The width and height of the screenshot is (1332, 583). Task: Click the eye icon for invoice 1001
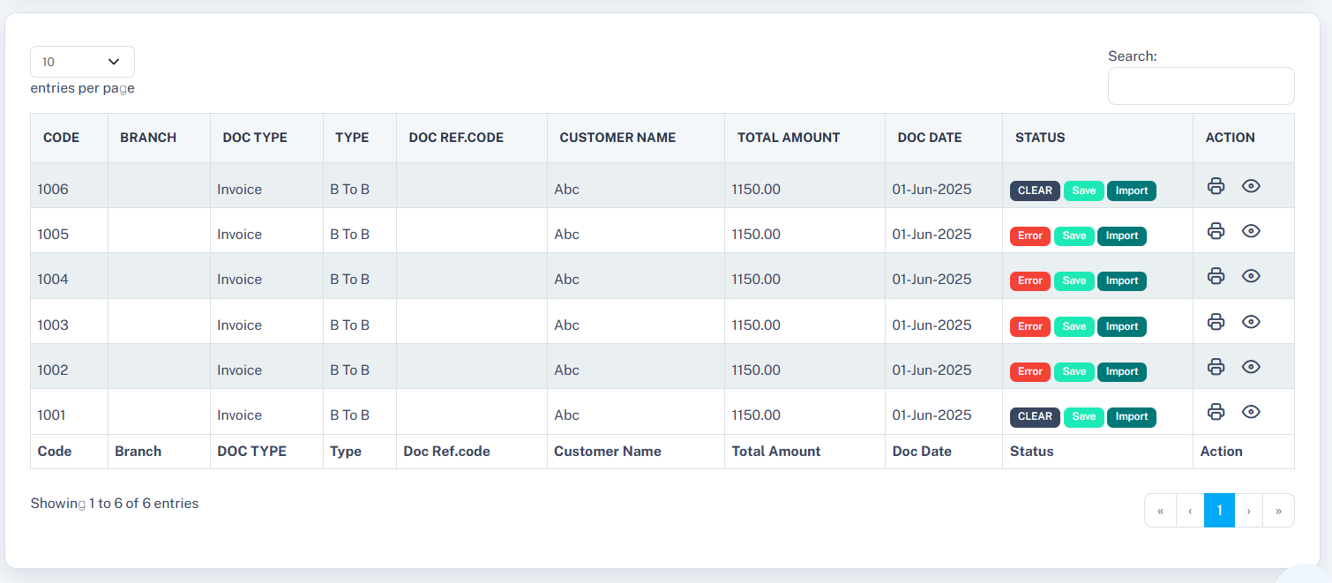click(x=1251, y=412)
